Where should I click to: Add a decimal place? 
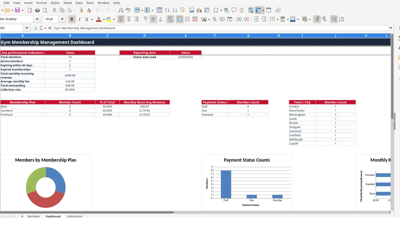239,19
